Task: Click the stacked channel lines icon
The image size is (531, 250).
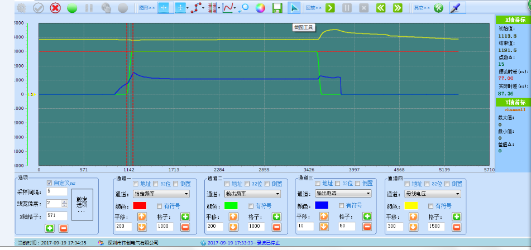Action: [212, 8]
